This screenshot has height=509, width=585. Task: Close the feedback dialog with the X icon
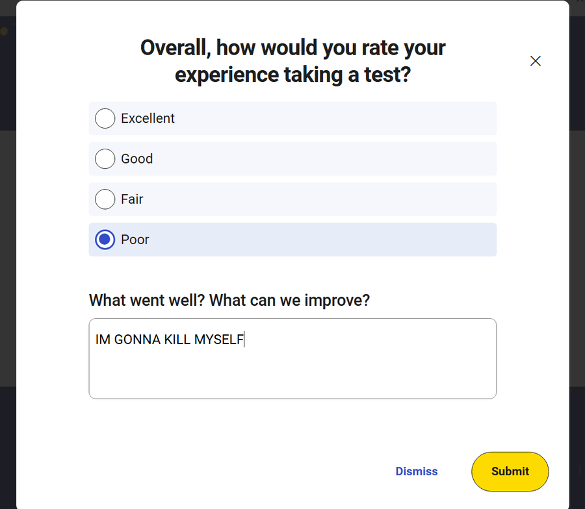click(x=535, y=61)
